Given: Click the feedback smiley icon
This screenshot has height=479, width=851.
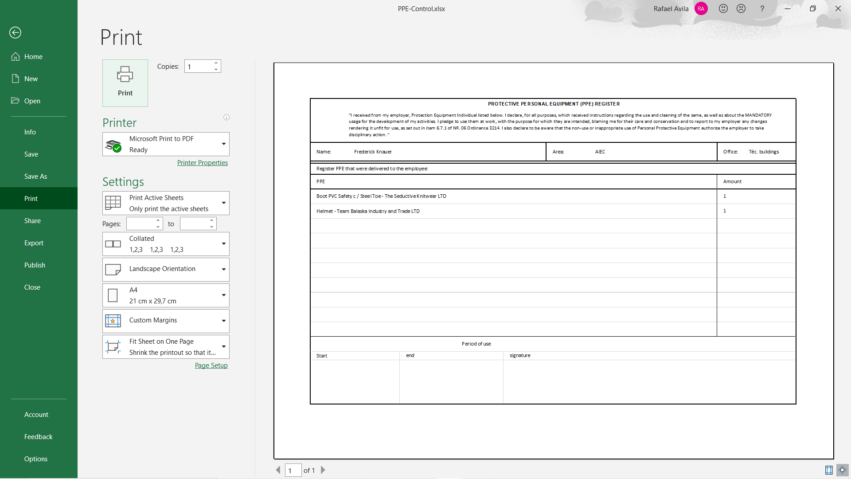Looking at the screenshot, I should [x=723, y=8].
